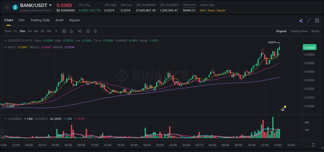Open the Audit tab
This screenshot has width=324, height=152.
[59, 20]
